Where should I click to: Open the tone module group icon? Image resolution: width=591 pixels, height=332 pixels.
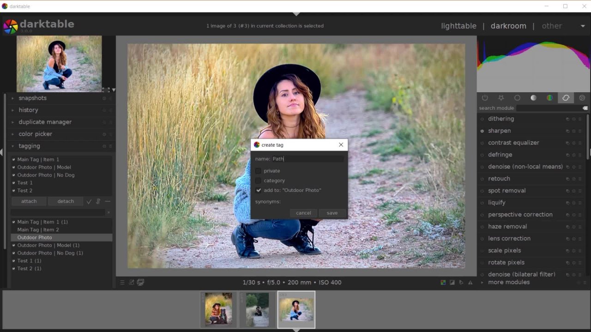(533, 98)
